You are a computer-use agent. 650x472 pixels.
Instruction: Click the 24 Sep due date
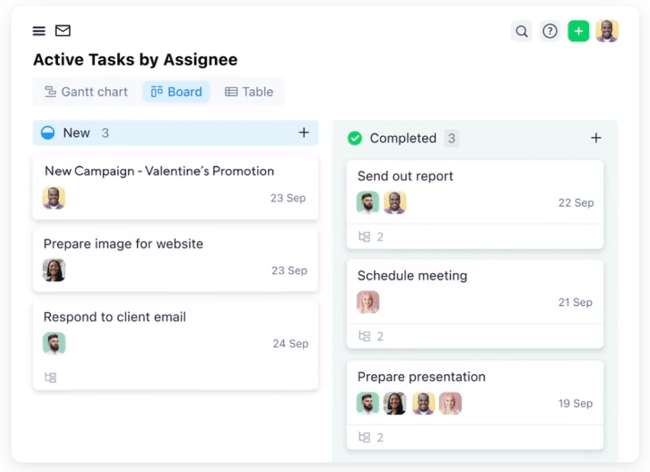pyautogui.click(x=291, y=344)
